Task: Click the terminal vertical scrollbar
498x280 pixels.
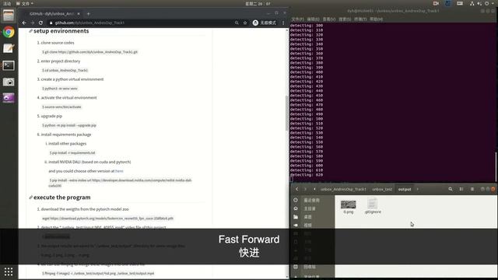Action: coord(496,167)
